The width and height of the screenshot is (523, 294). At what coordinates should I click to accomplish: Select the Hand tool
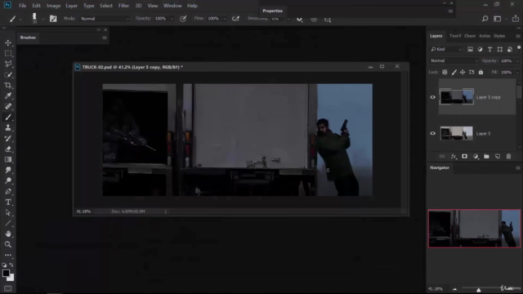point(8,234)
